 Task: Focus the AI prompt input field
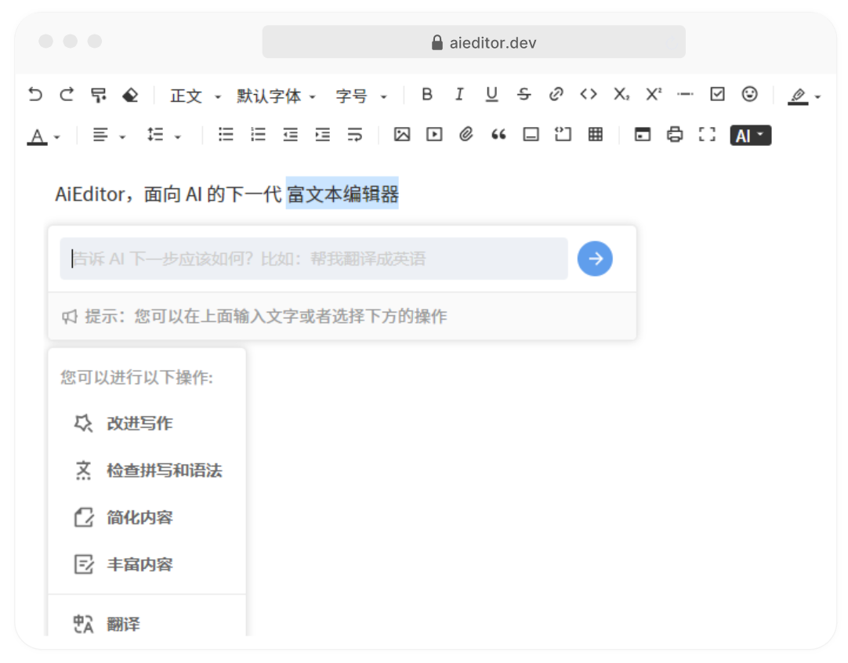point(313,259)
